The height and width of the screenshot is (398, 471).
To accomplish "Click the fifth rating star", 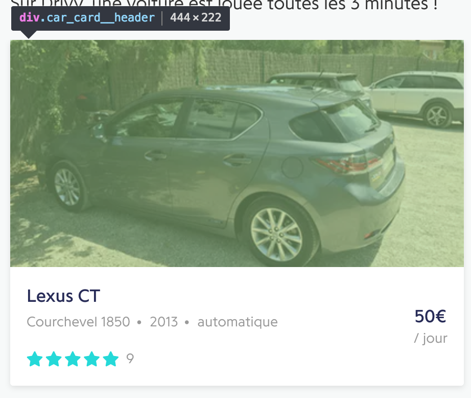I will tap(110, 359).
